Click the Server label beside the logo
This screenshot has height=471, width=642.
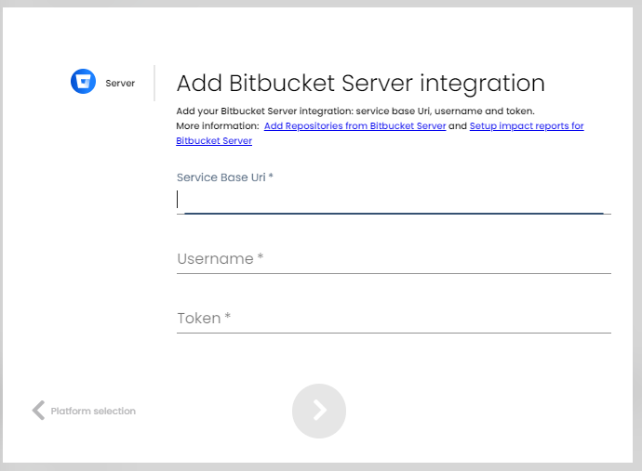pyautogui.click(x=120, y=84)
